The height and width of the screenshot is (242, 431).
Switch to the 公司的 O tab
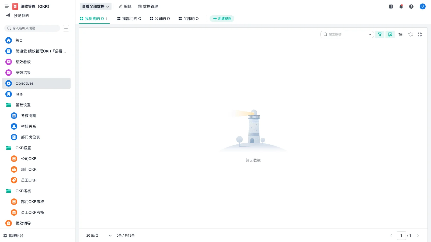coord(160,19)
